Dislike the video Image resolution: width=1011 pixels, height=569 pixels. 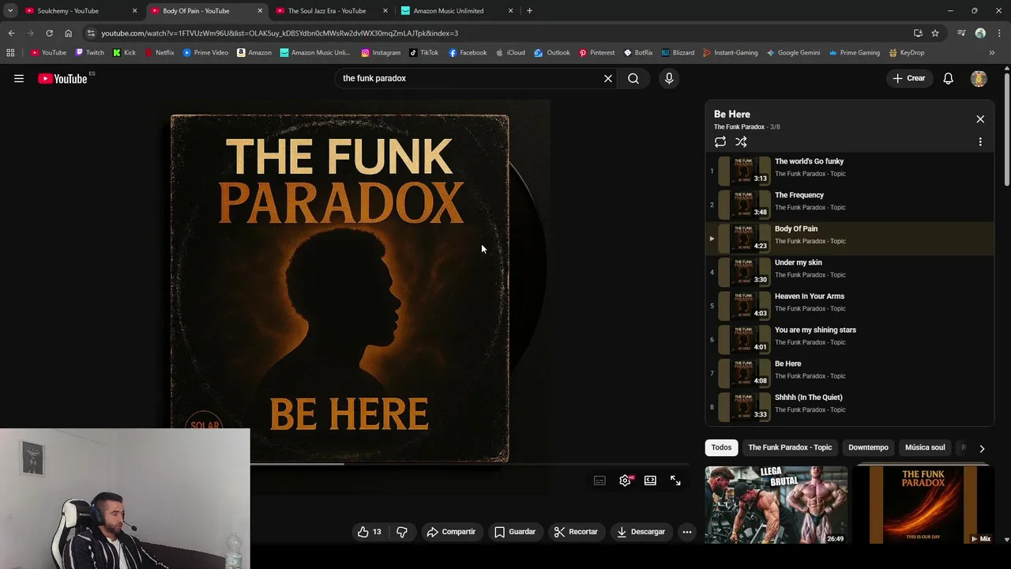point(402,532)
